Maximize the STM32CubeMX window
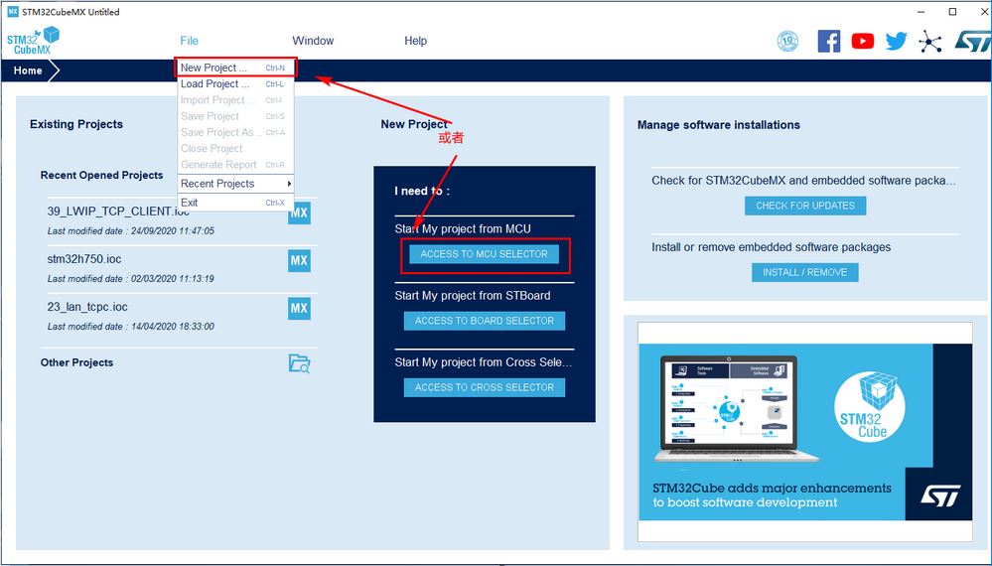The height and width of the screenshot is (566, 992). click(952, 11)
